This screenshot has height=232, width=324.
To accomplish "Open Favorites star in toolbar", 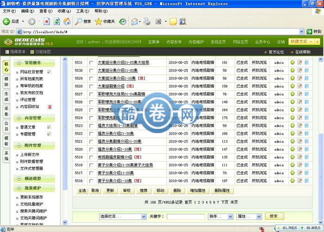I will click(x=98, y=21).
